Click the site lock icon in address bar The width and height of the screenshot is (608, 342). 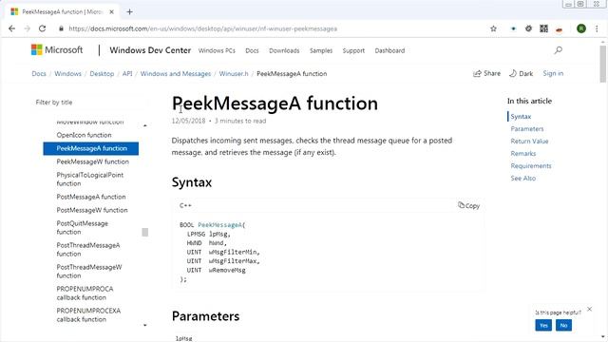61,28
